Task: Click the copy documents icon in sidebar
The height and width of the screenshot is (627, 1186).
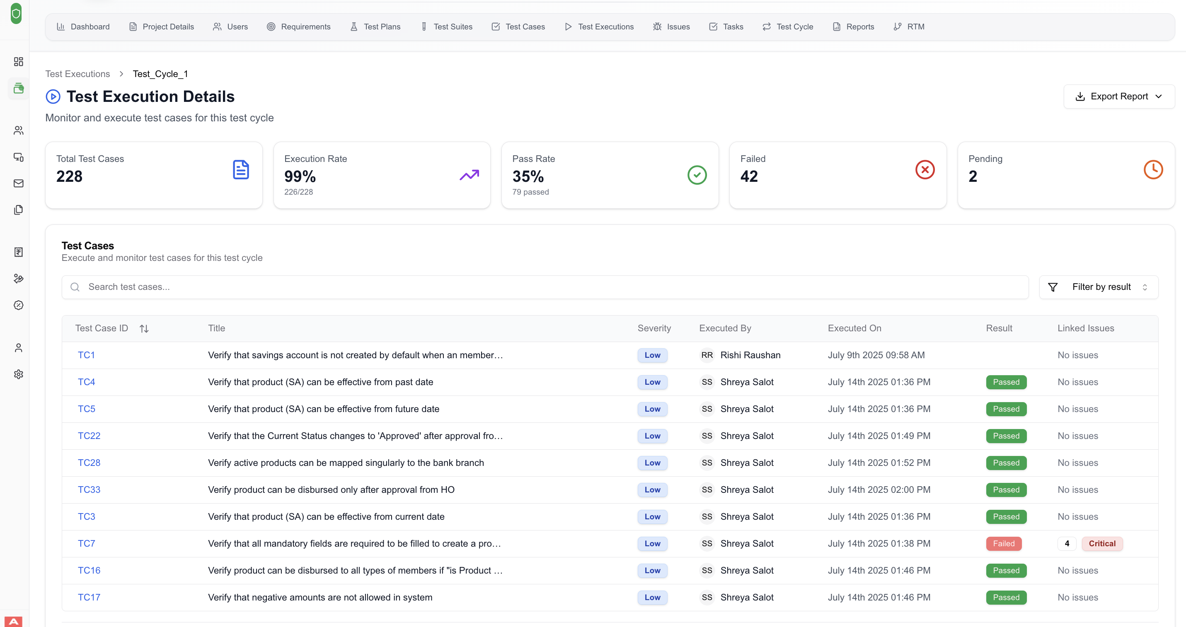Action: pos(18,210)
